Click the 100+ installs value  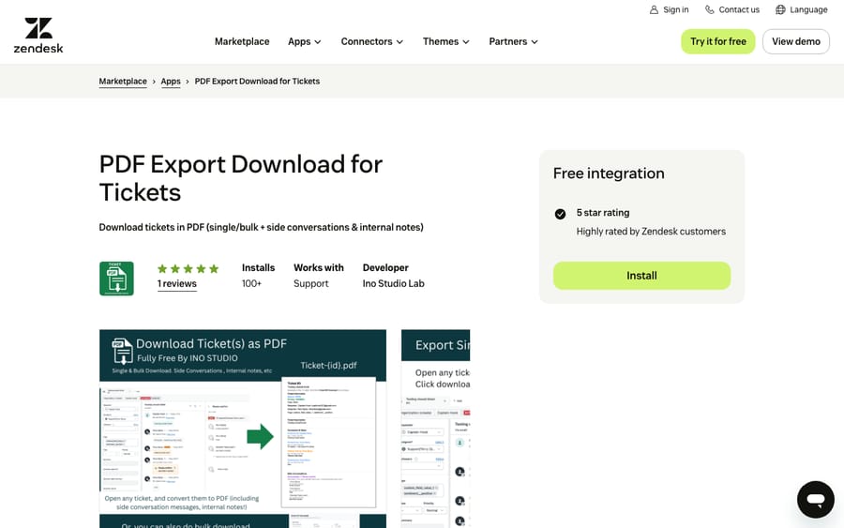click(251, 283)
